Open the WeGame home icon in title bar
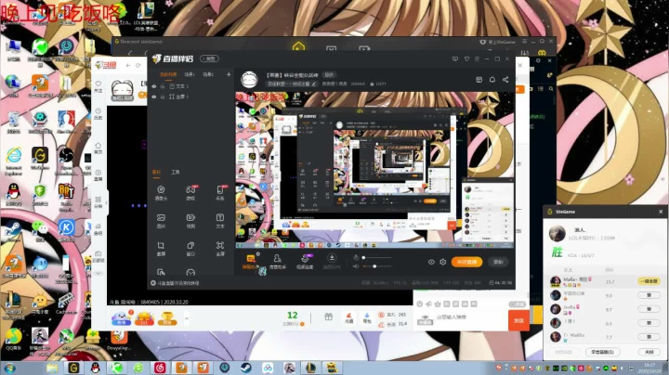 click(x=298, y=46)
